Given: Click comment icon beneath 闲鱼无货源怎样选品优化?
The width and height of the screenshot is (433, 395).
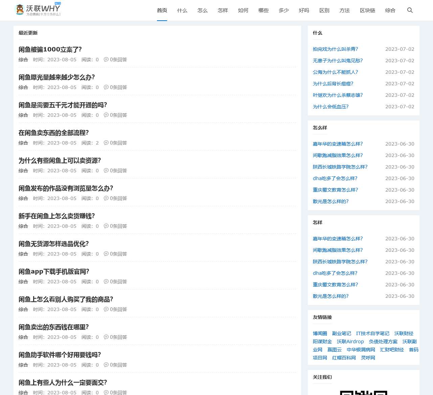Looking at the screenshot, I should coord(106,254).
